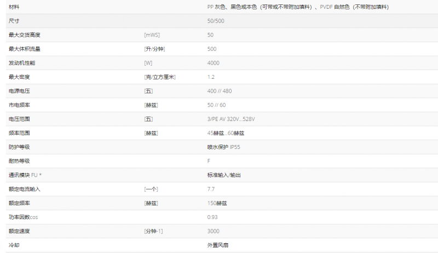Select the unit [分钟-1]
This screenshot has height=253, width=438.
153,231
